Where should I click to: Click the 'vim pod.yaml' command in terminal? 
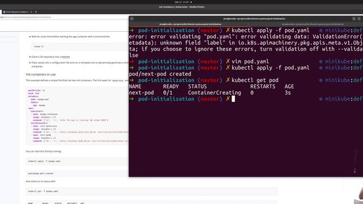(x=250, y=62)
